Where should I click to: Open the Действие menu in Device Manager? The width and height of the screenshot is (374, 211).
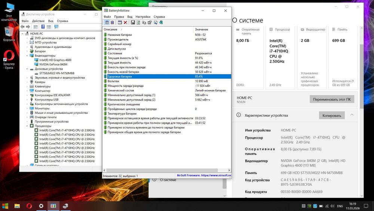[38, 21]
